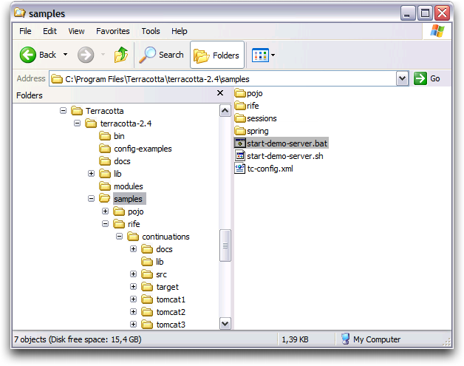Expand the docs node under continuations
The image size is (464, 366).
click(x=134, y=249)
